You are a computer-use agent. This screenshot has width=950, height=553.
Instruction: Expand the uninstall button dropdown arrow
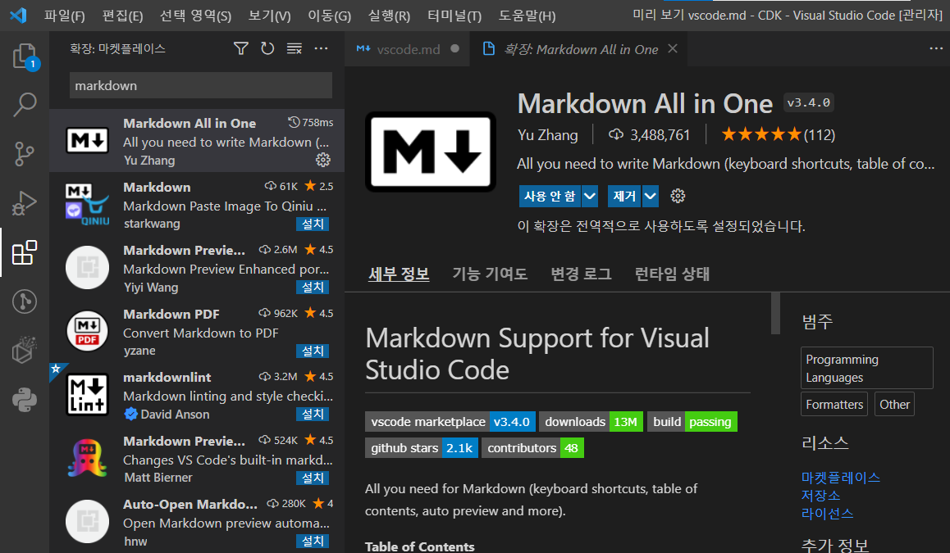point(650,196)
